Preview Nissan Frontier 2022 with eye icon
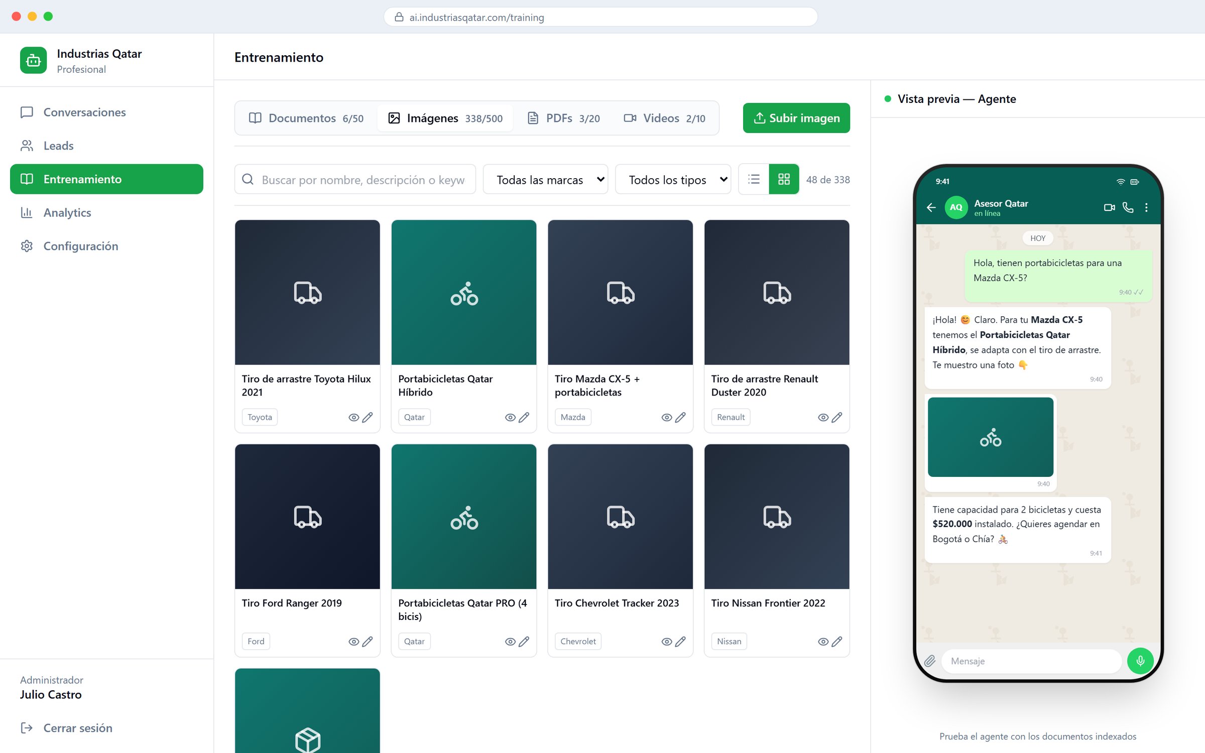This screenshot has width=1205, height=753. click(x=823, y=642)
